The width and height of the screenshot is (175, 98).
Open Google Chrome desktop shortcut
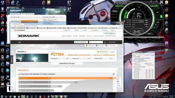pos(2,23)
